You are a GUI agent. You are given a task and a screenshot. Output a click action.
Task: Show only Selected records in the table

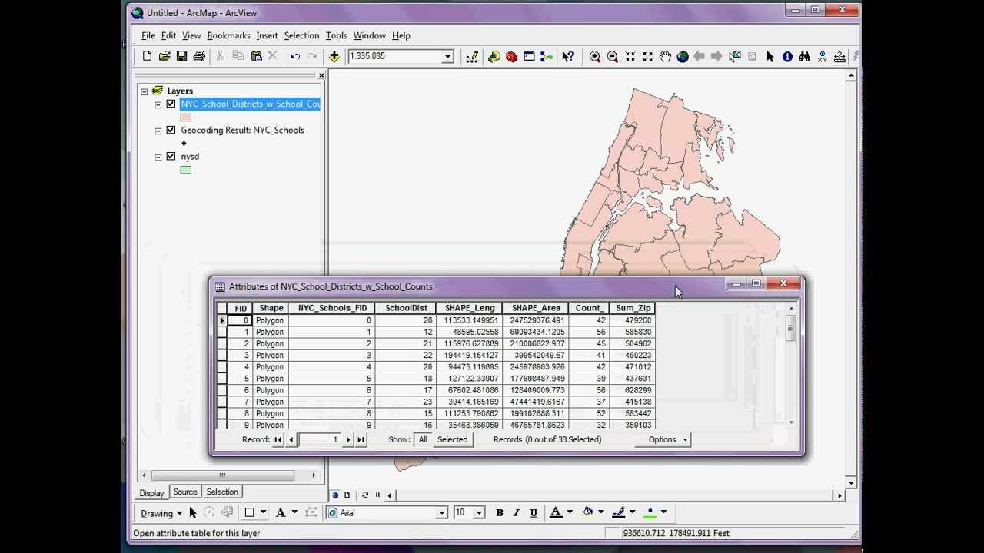tap(452, 439)
